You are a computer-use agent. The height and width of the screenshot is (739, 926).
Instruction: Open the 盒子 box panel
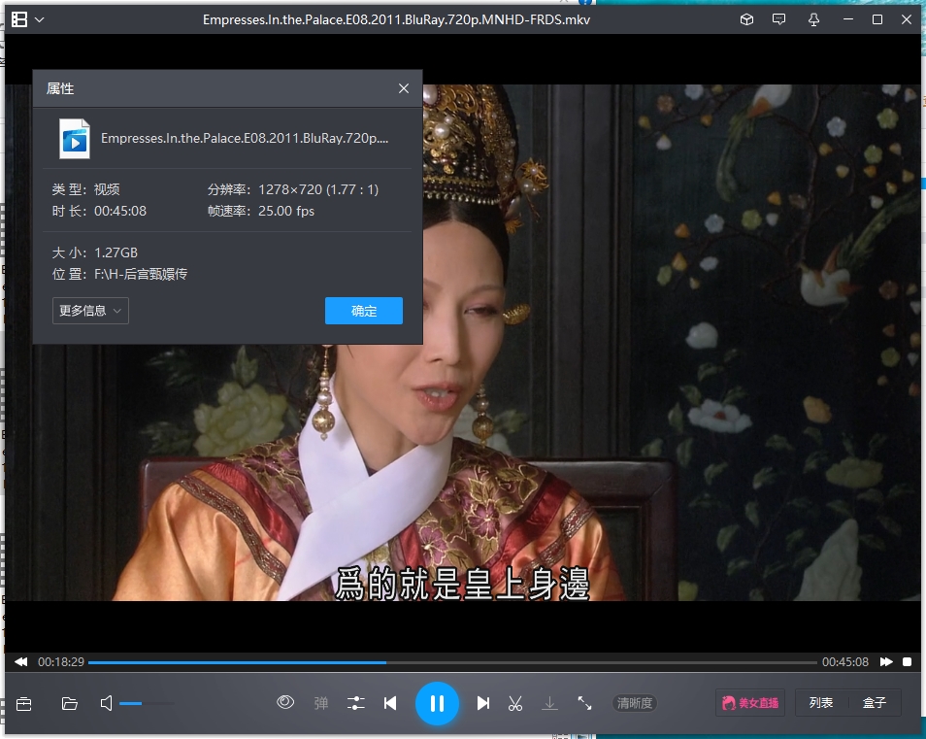pyautogui.click(x=875, y=703)
